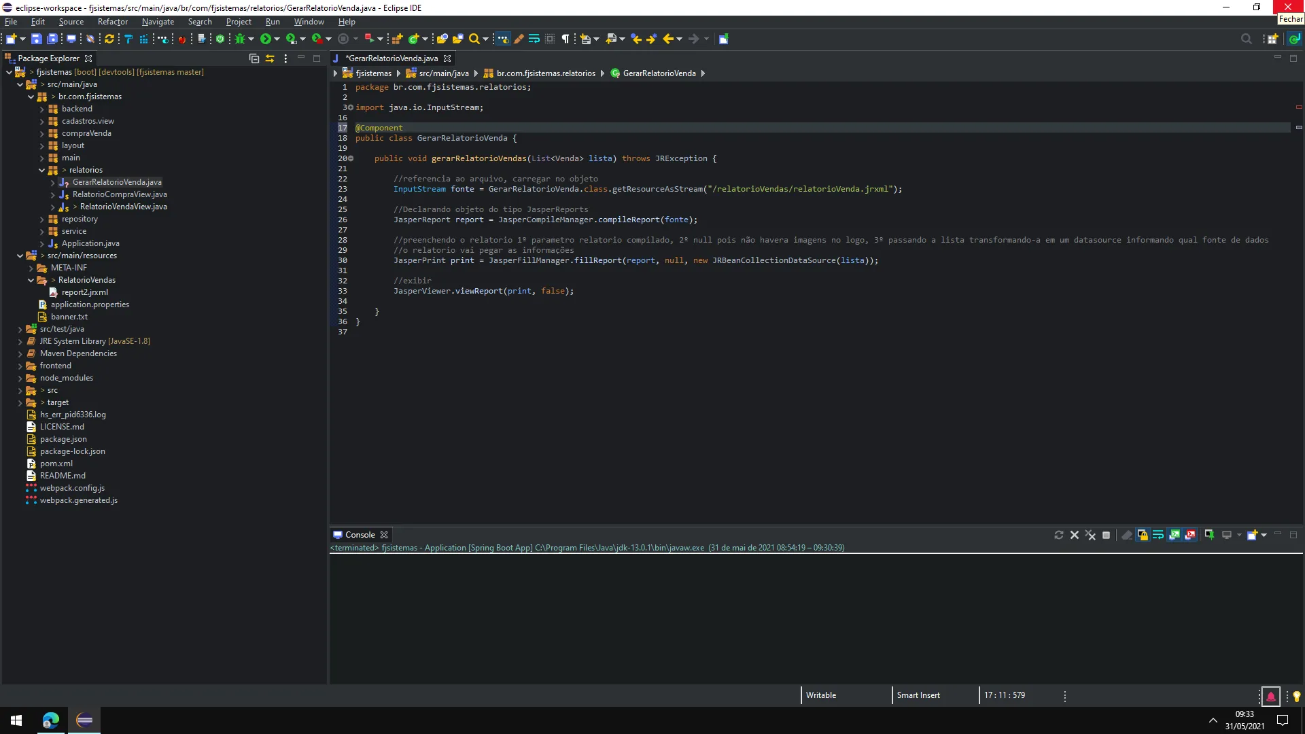Viewport: 1305px width, 734px height.
Task: Collapse the relatorios package node
Action: point(41,170)
